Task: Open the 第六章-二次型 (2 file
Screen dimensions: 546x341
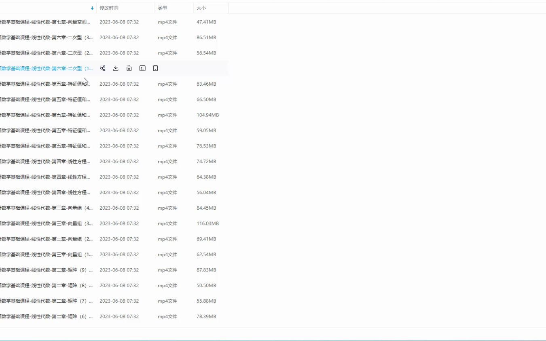Action: 47,53
